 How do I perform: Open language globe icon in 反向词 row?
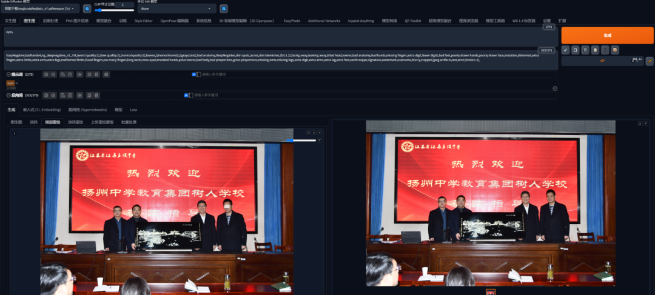point(46,95)
